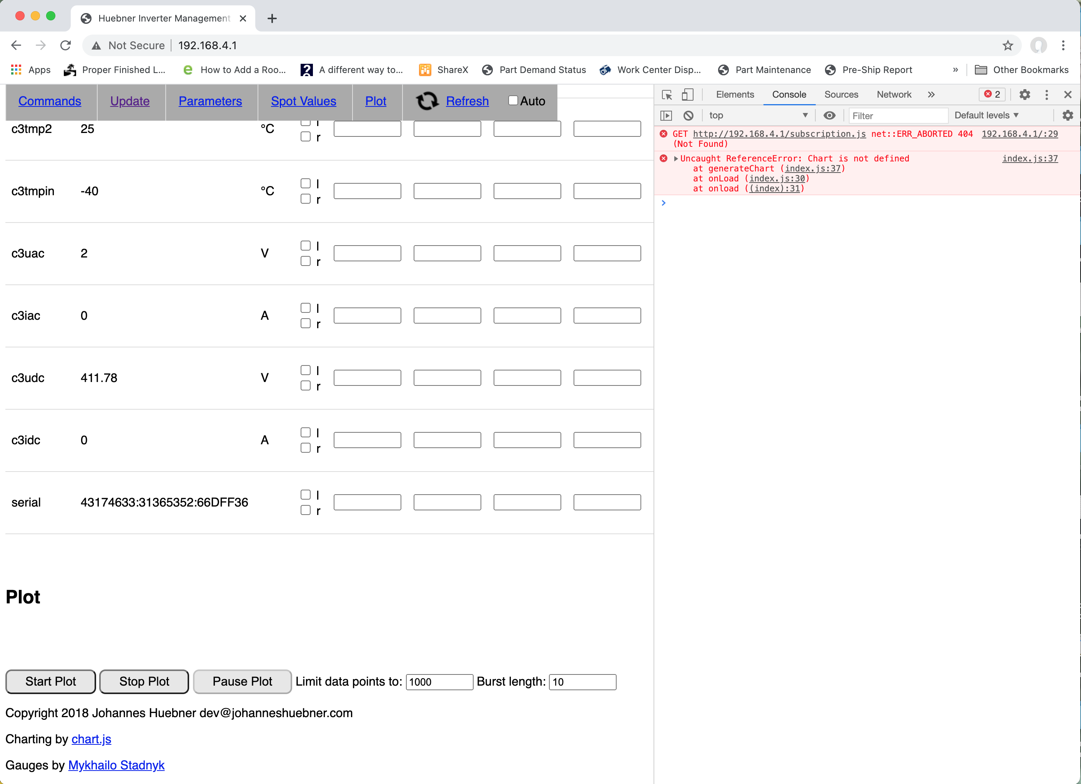Check the 'r' checkbox for serial row

[x=306, y=510]
